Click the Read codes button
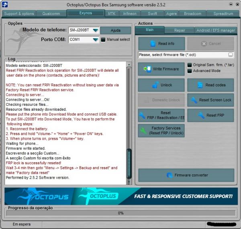 coord(210,85)
